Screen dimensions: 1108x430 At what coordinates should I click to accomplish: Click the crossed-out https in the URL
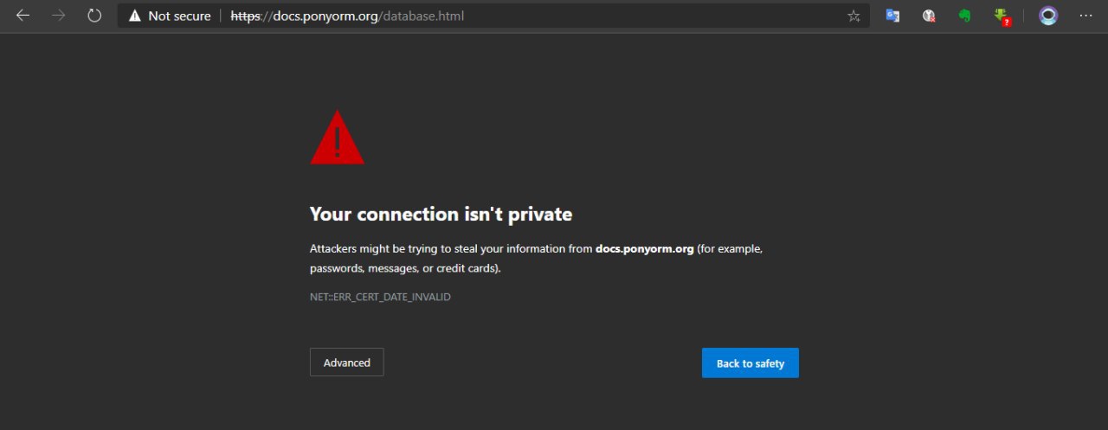[x=246, y=16]
